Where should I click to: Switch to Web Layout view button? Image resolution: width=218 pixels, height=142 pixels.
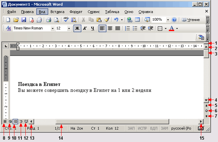tap(10, 121)
